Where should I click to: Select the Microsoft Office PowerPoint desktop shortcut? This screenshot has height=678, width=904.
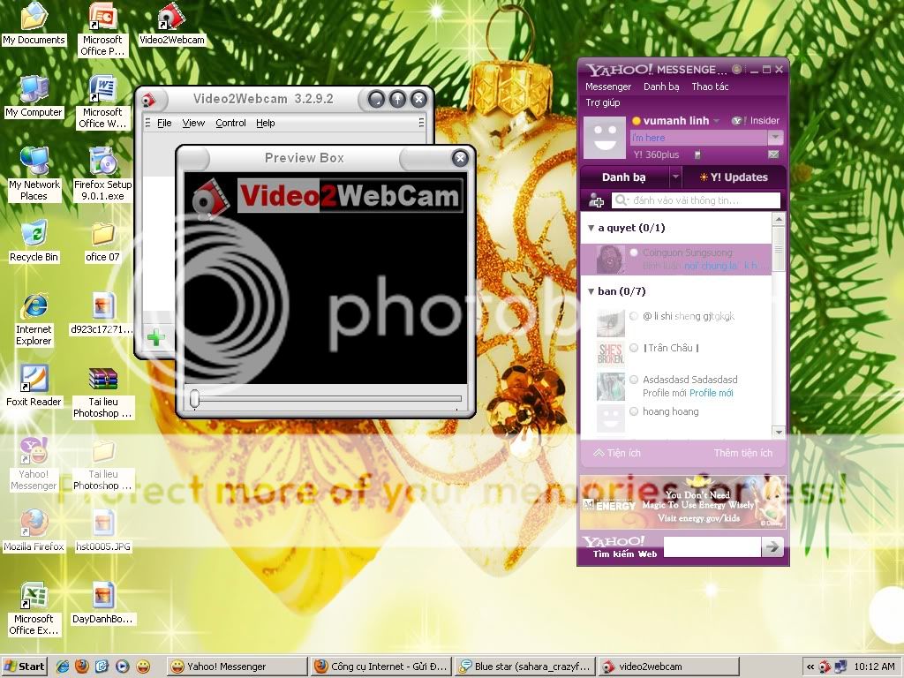point(102,29)
